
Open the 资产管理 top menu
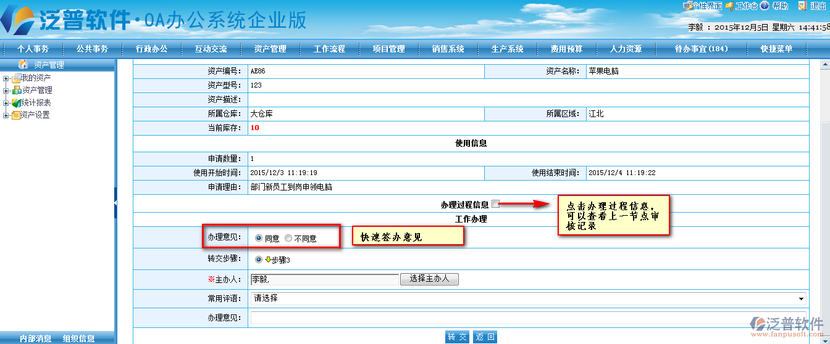pyautogui.click(x=270, y=49)
